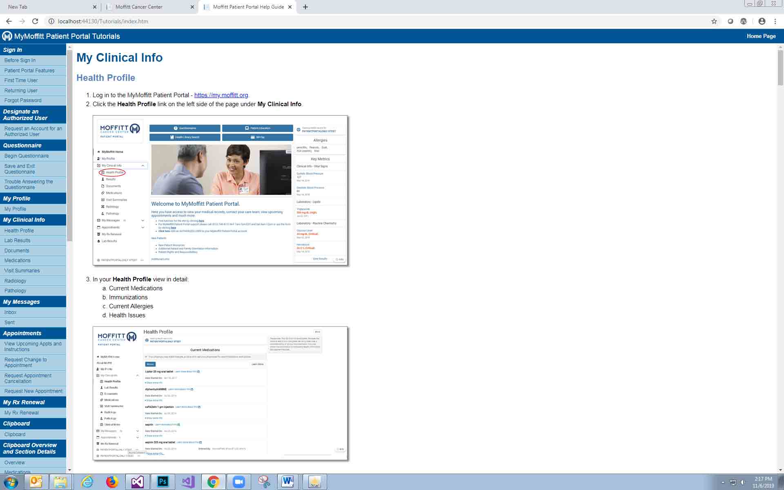This screenshot has height=490, width=784.
Task: Select Request New Appointment sidebar item
Action: coord(33,391)
